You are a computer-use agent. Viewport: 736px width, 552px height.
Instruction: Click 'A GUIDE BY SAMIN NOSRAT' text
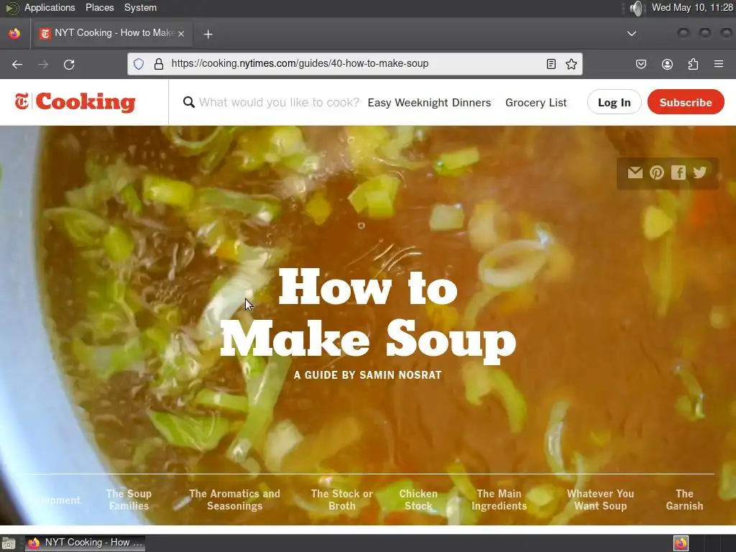click(367, 375)
